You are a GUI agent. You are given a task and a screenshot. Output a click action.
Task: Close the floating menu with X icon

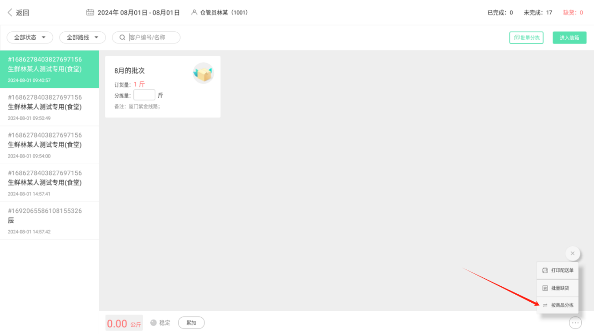pos(572,253)
